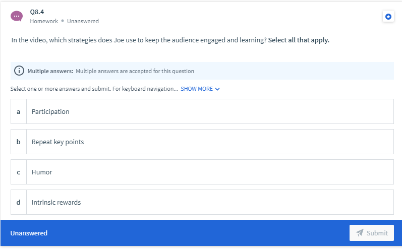Submit the selected answers

click(372, 233)
